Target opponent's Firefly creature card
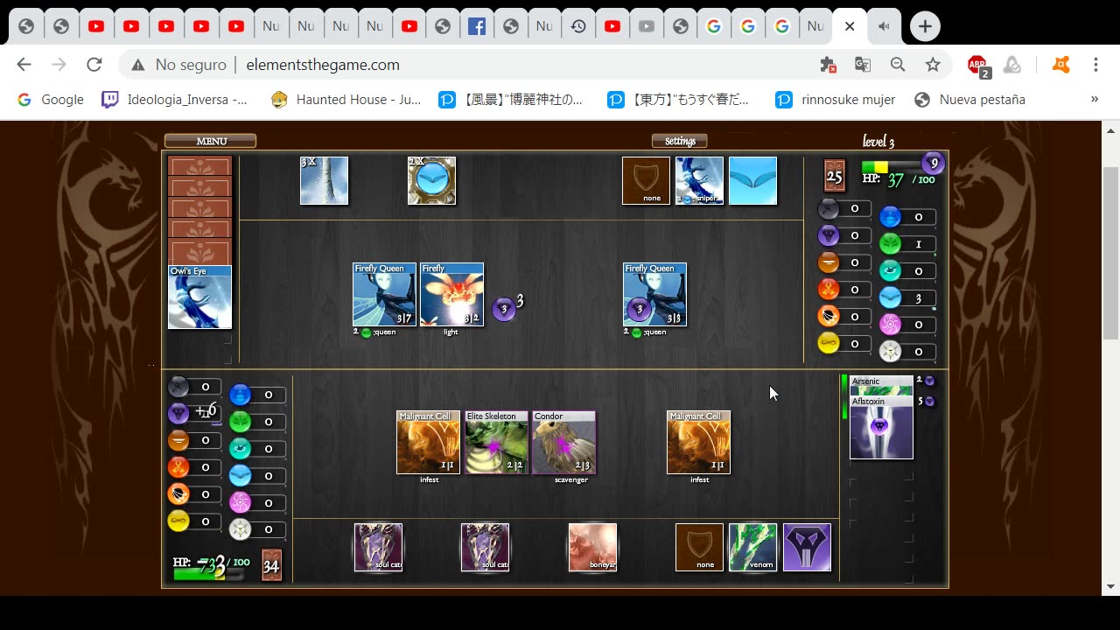This screenshot has width=1120, height=630. [x=451, y=295]
